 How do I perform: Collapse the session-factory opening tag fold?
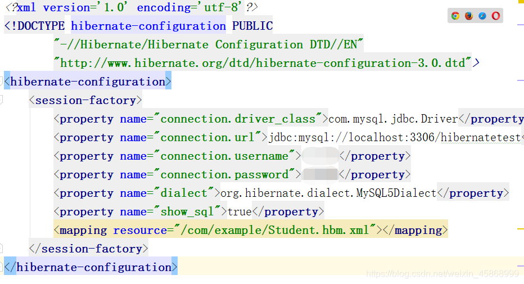tap(1, 100)
